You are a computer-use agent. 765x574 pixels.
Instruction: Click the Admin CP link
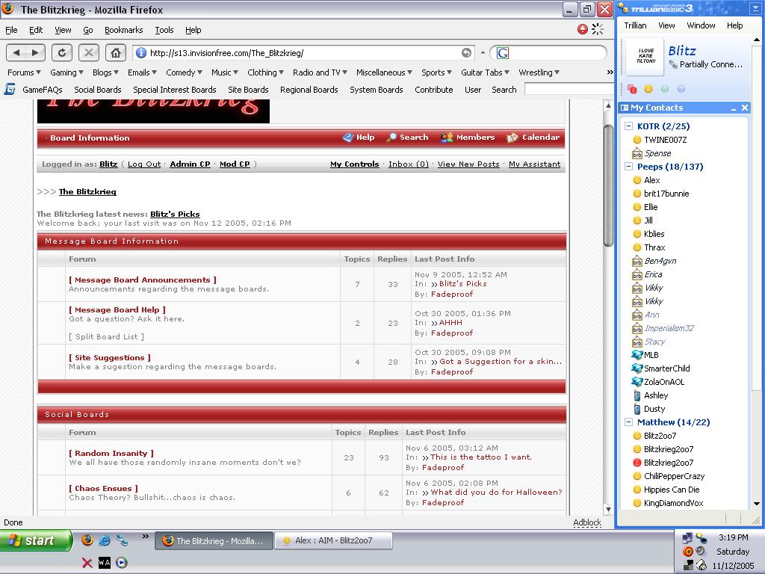click(190, 164)
